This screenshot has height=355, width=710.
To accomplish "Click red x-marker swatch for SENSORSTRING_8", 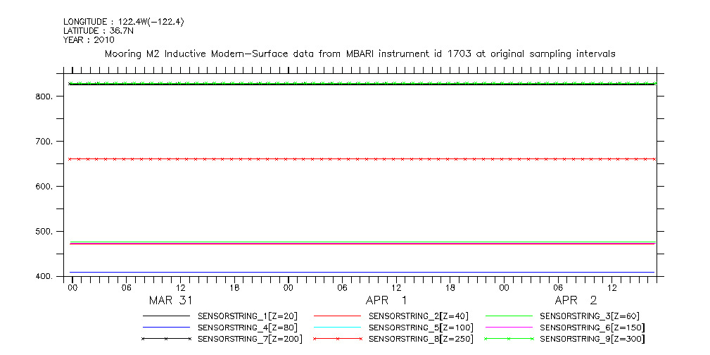I will [x=337, y=339].
